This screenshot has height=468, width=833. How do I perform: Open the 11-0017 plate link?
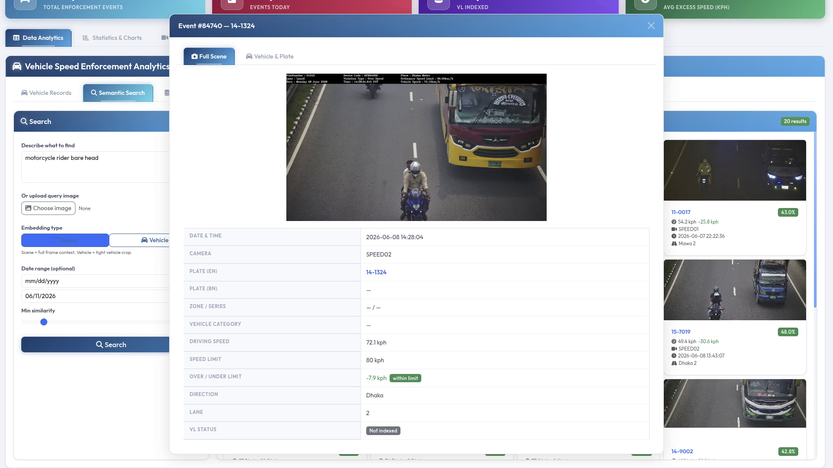coord(681,212)
